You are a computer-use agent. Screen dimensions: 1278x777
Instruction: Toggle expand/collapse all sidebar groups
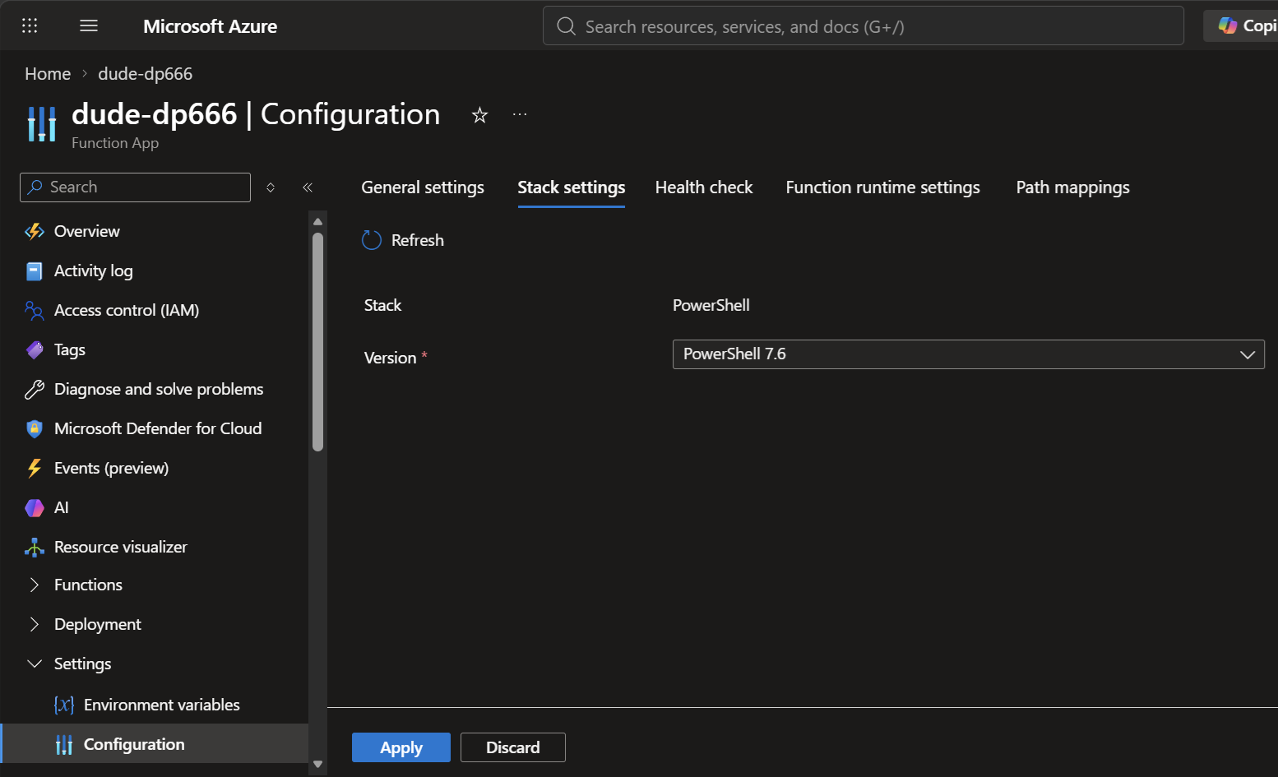tap(271, 187)
